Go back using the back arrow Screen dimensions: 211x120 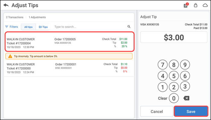pyautogui.click(x=6, y=5)
